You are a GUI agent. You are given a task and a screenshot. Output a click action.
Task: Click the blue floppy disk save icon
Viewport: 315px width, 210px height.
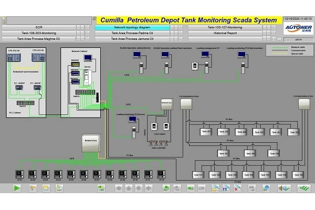(x=226, y=188)
